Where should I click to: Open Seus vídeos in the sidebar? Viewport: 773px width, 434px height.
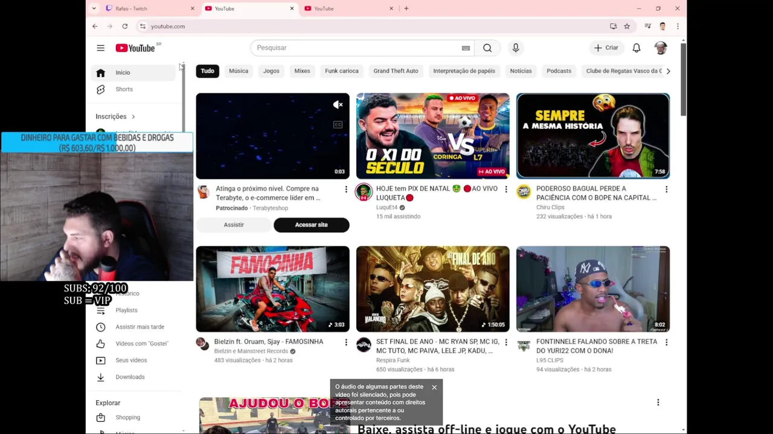pyautogui.click(x=133, y=360)
